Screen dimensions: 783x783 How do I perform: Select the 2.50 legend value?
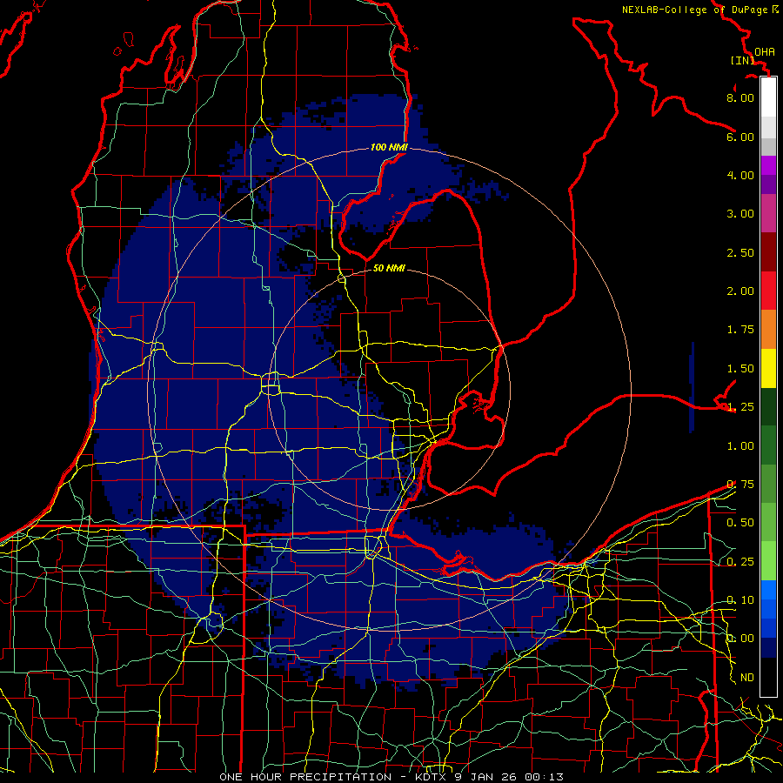pos(740,252)
